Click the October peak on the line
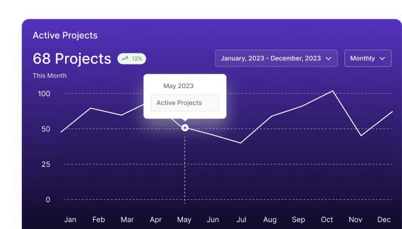The width and height of the screenshot is (402, 229). [x=333, y=91]
